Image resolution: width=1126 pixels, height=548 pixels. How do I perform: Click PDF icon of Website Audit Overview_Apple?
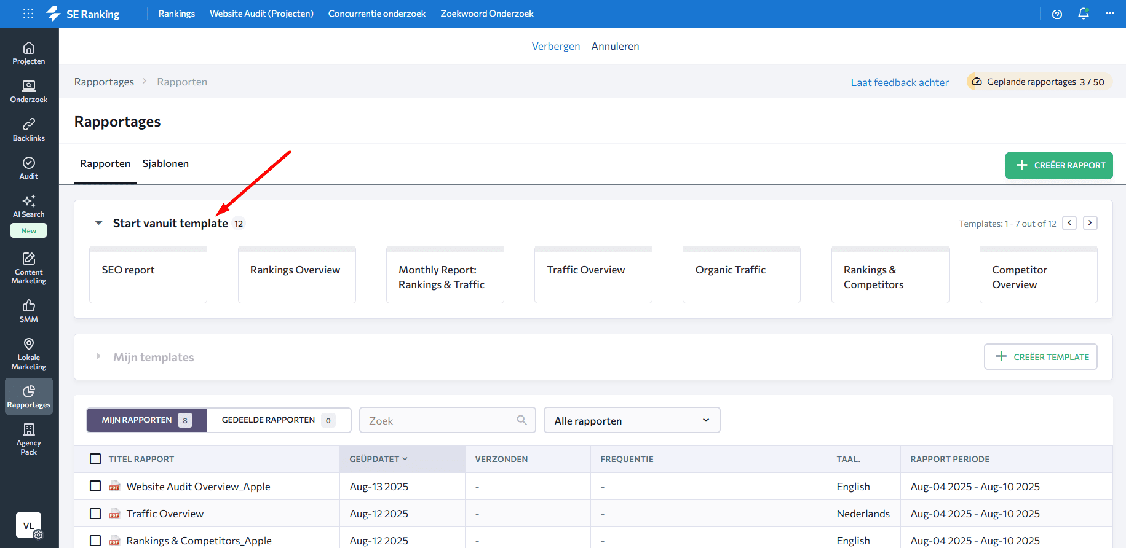tap(114, 487)
